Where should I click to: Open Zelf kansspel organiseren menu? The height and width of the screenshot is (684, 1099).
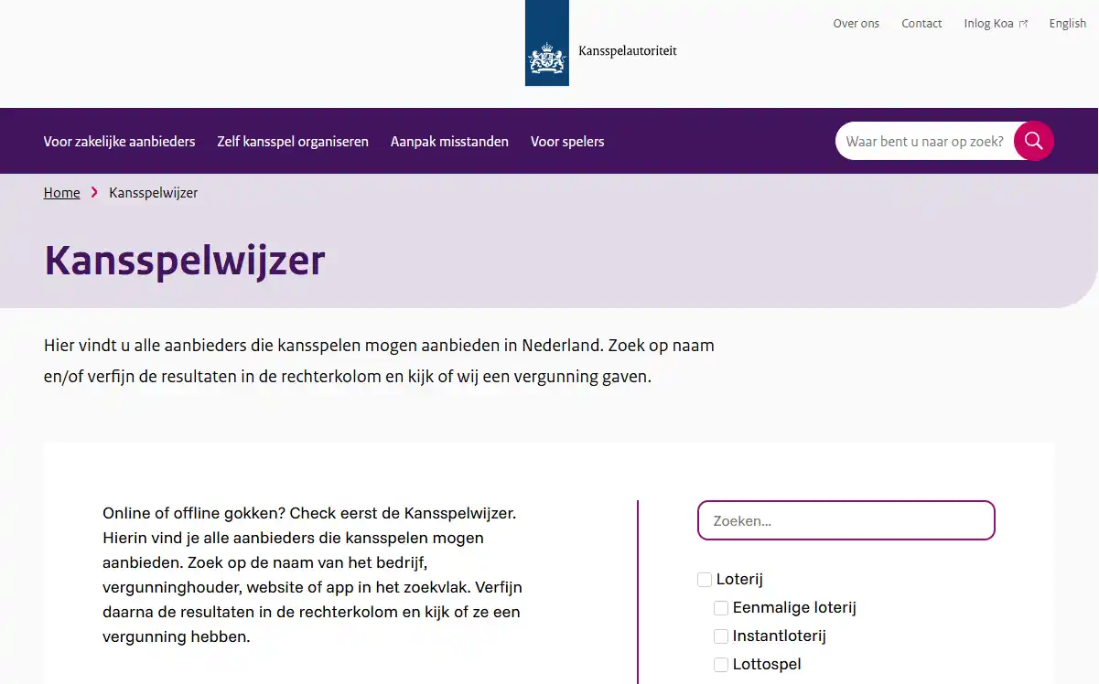pyautogui.click(x=293, y=141)
